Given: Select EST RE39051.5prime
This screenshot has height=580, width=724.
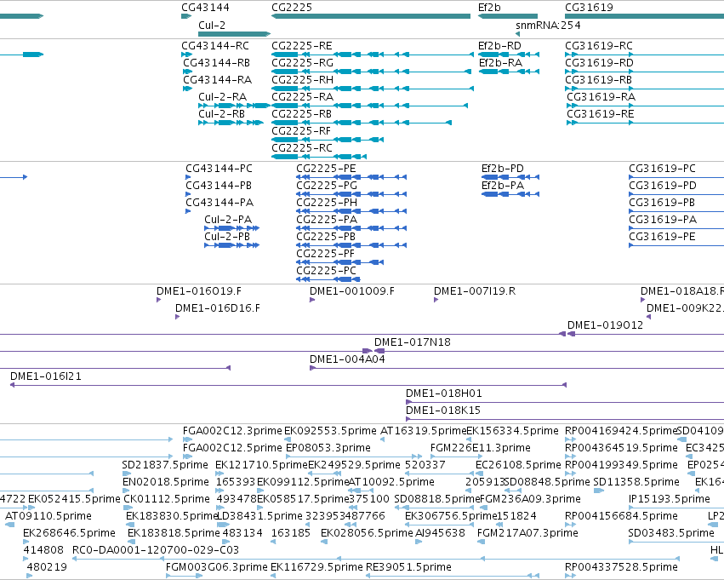Looking at the screenshot, I should tap(408, 568).
